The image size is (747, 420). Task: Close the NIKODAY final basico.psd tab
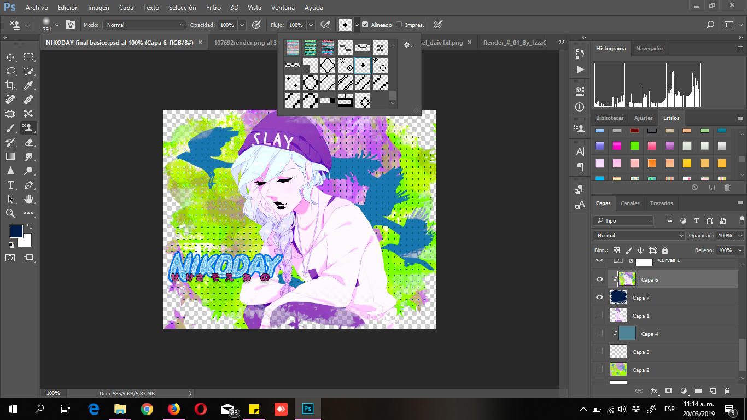pyautogui.click(x=200, y=42)
